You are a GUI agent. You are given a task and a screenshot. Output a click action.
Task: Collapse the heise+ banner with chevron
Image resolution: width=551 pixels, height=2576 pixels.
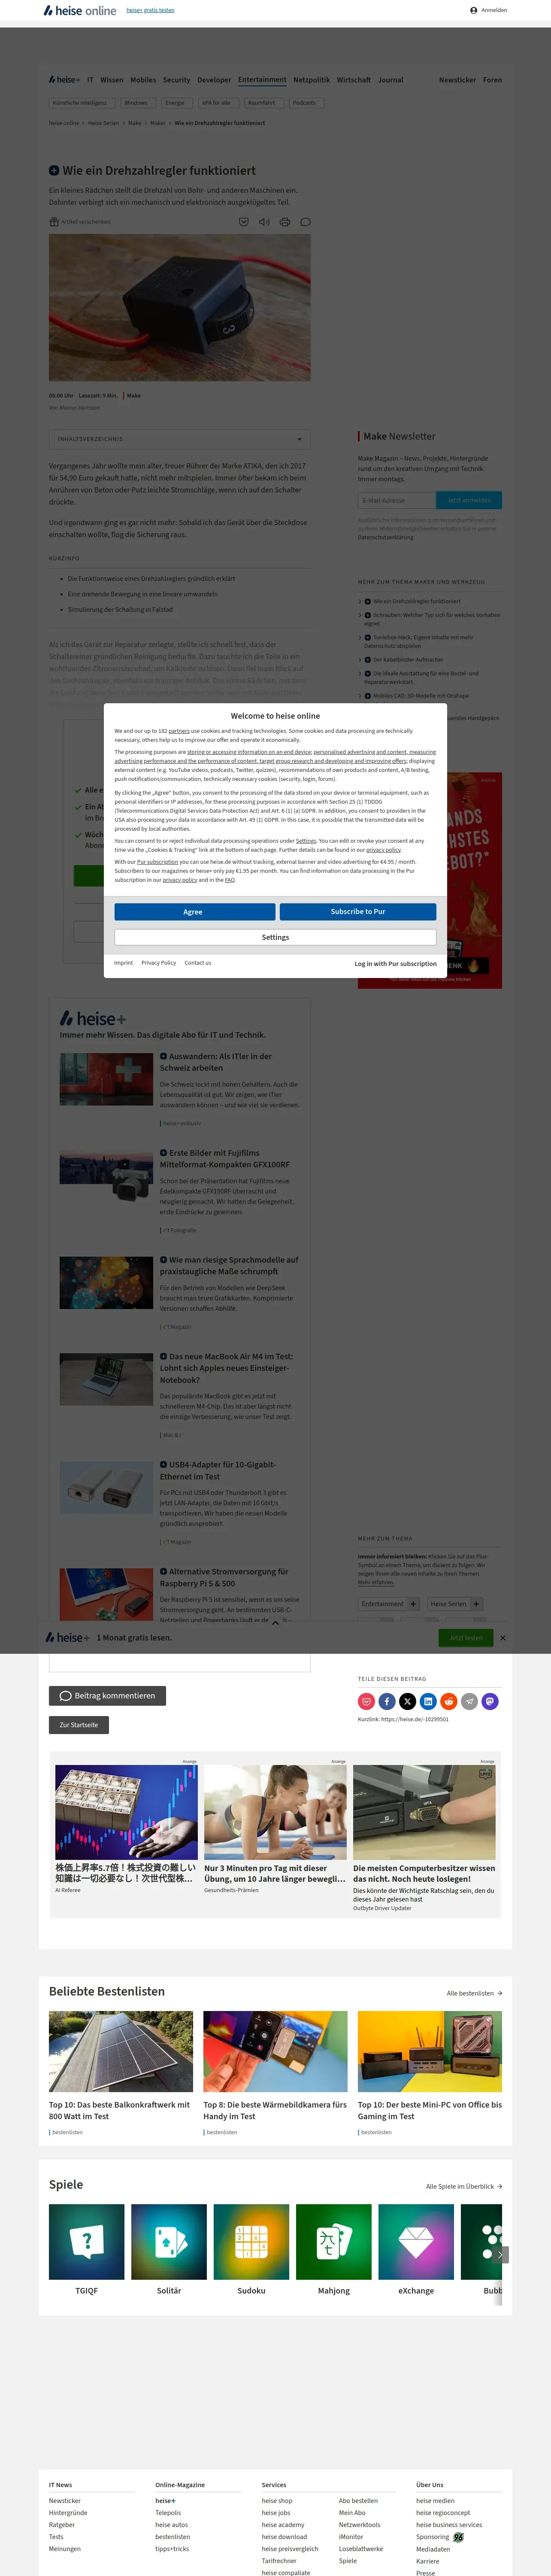pos(276,1622)
